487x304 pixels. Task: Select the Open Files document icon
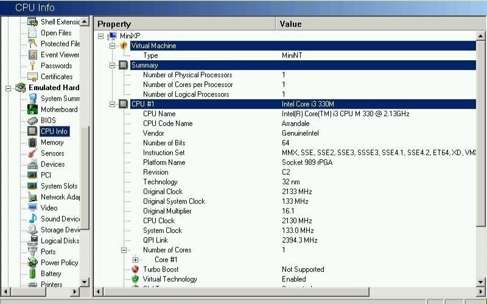32,33
